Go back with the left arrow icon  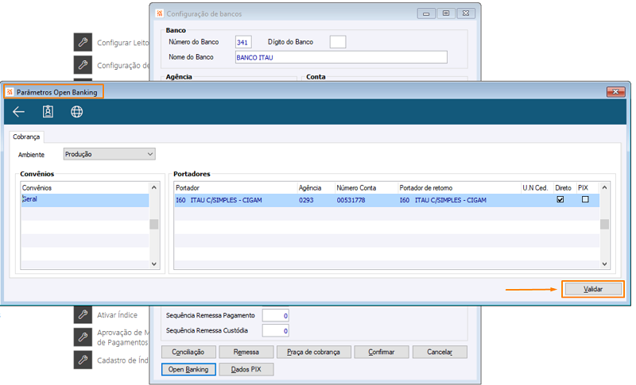pyautogui.click(x=18, y=112)
